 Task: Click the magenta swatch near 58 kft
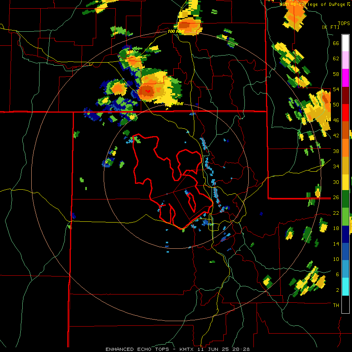click(x=345, y=78)
